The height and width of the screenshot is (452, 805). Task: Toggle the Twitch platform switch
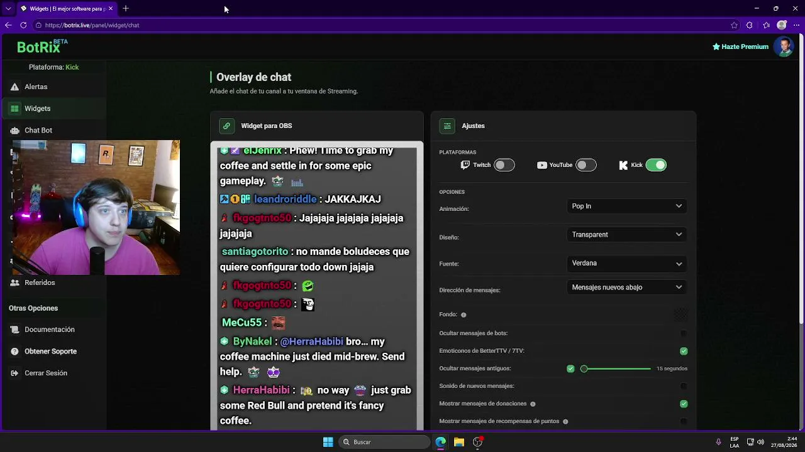[504, 165]
